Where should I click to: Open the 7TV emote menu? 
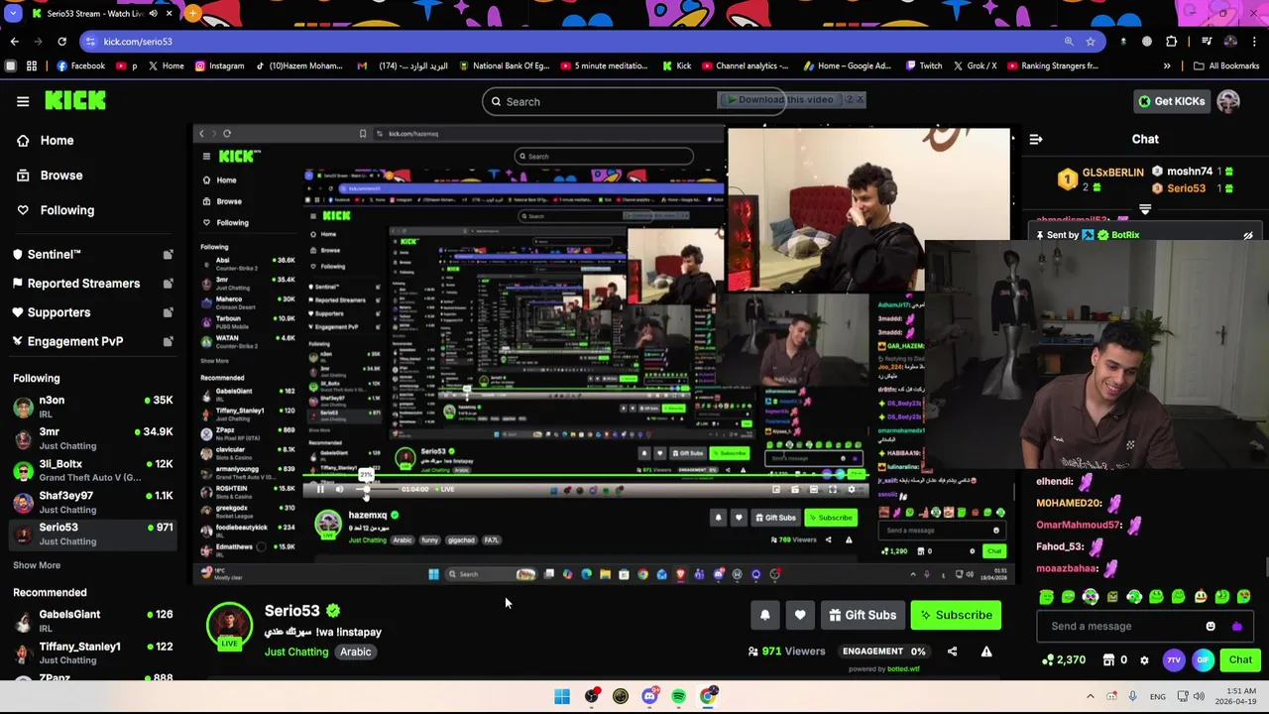click(x=1174, y=660)
